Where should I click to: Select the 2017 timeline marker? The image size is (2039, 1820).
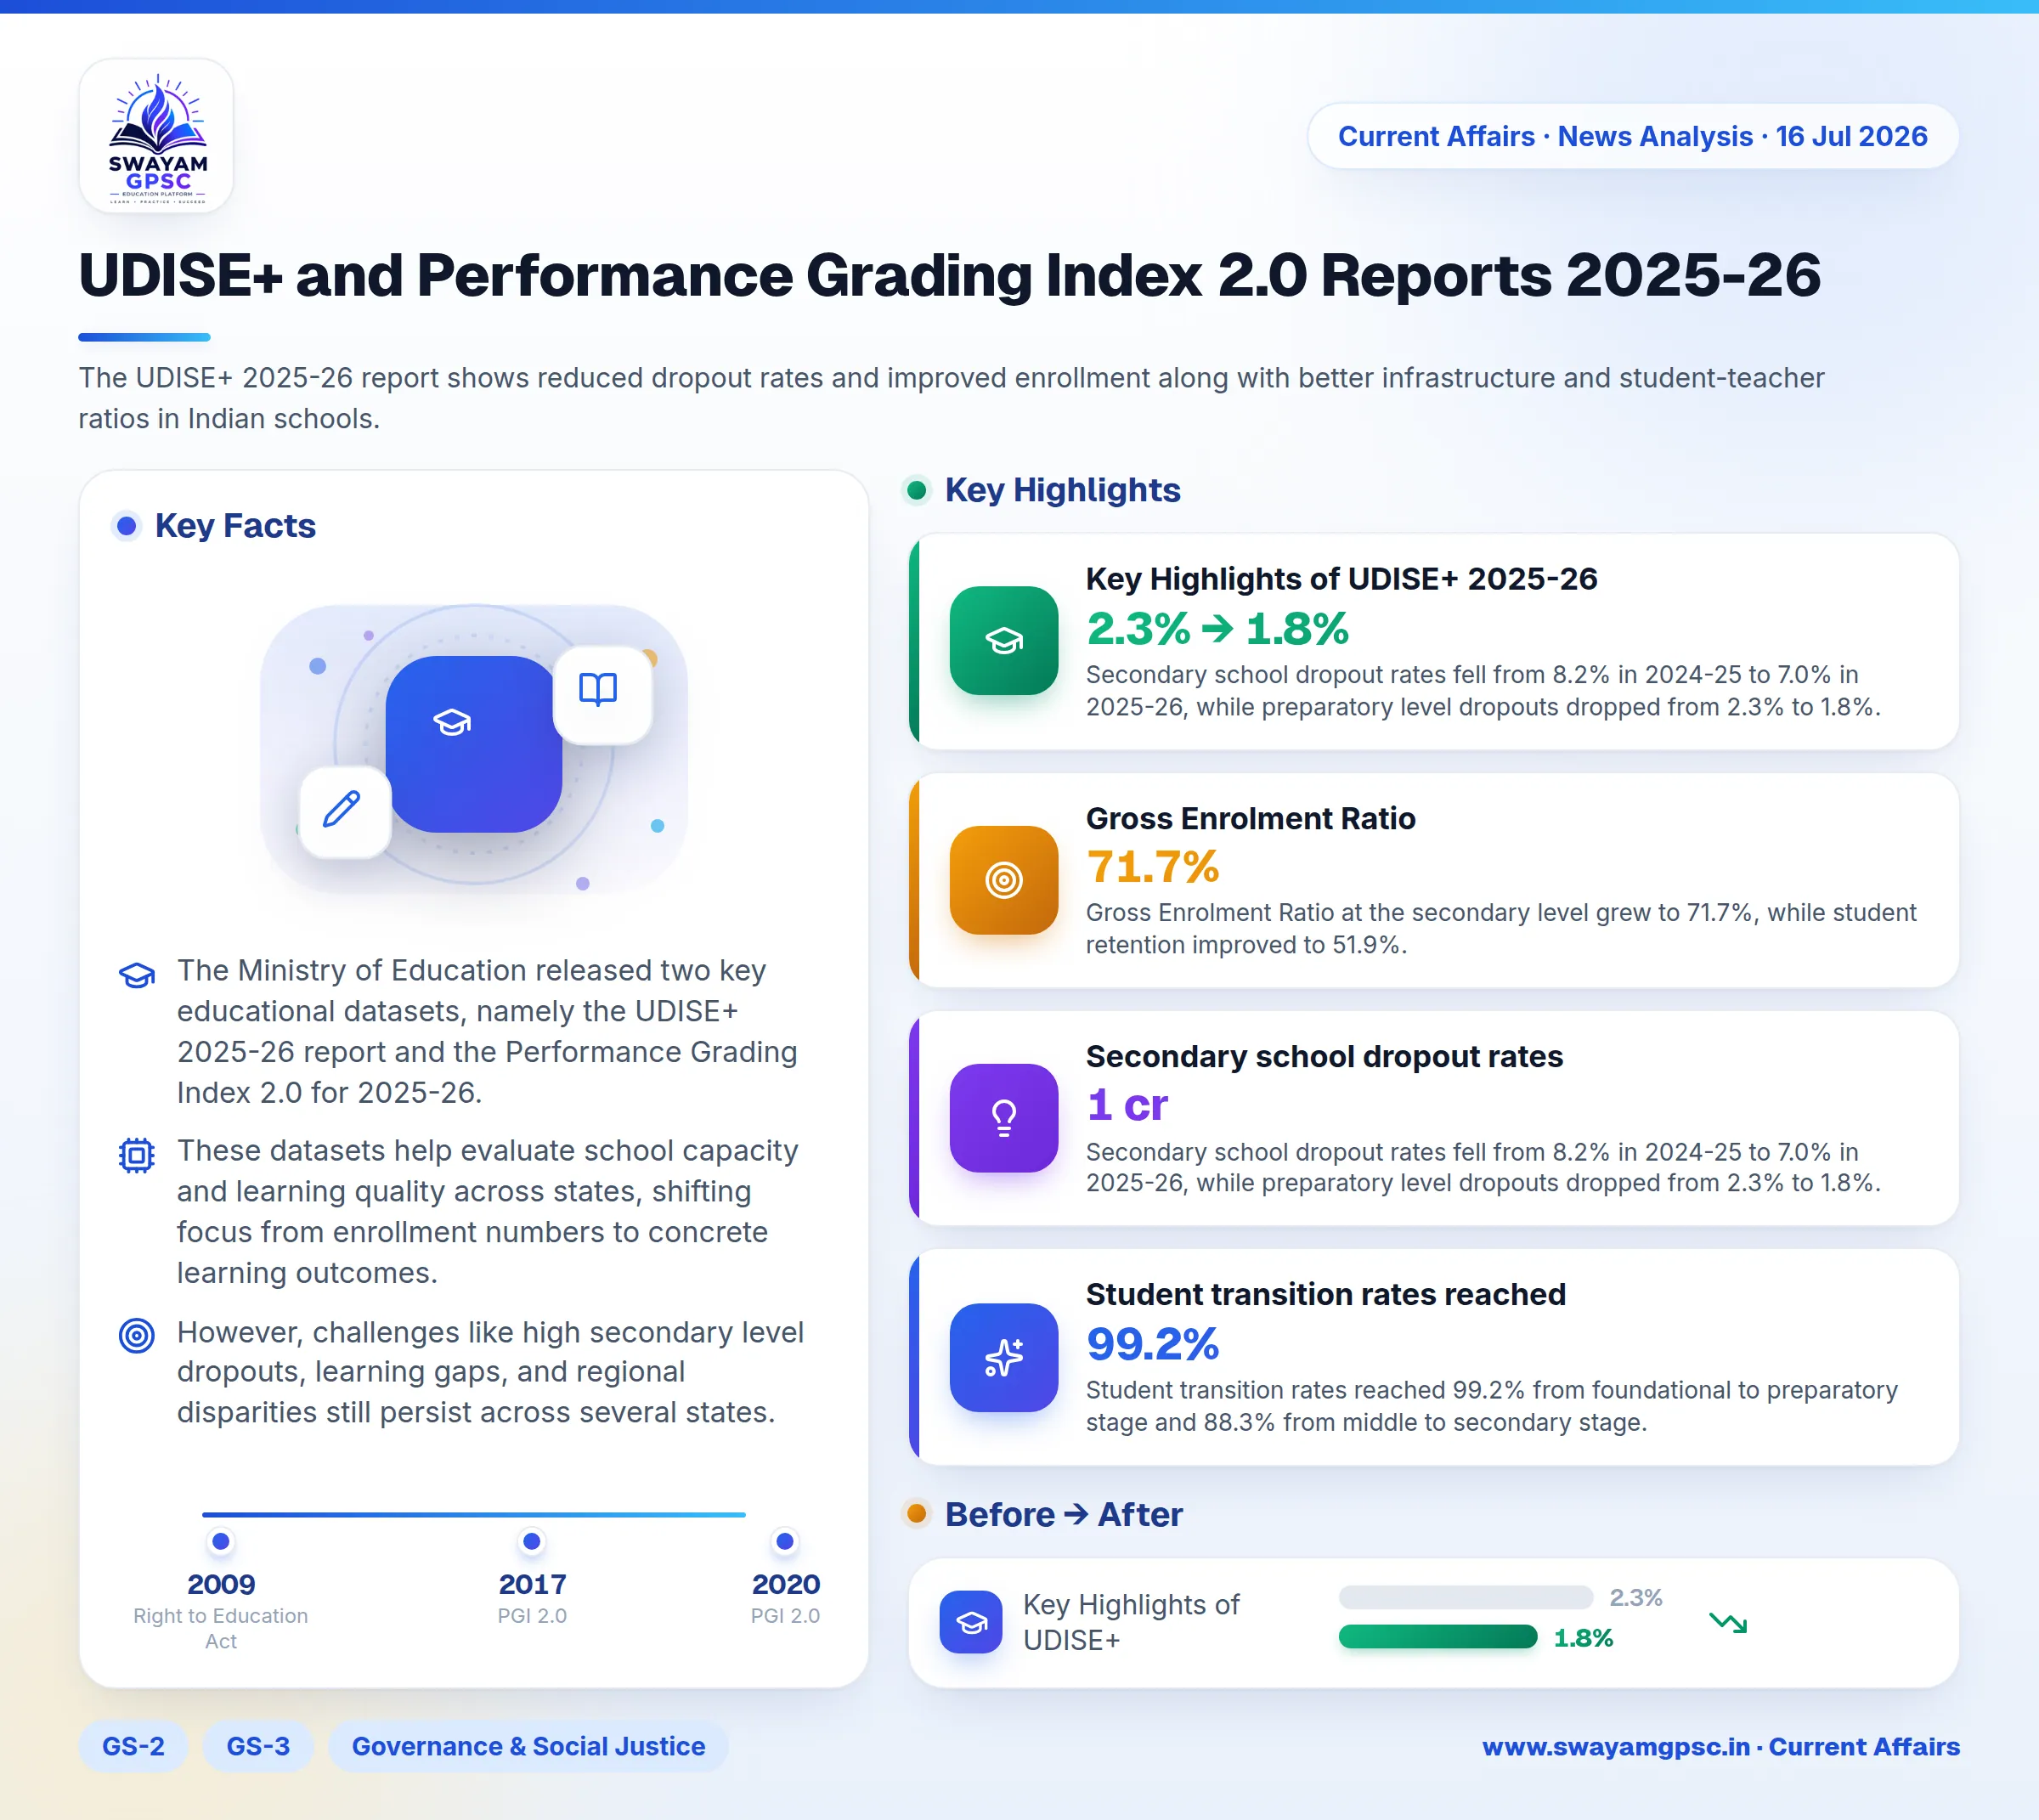pos(532,1541)
